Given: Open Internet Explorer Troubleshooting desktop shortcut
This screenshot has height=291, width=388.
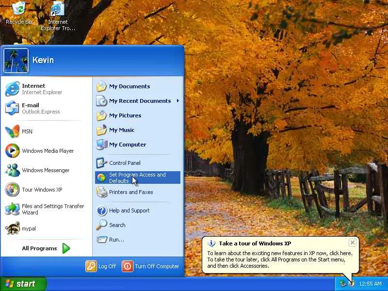Looking at the screenshot, I should coord(58,16).
